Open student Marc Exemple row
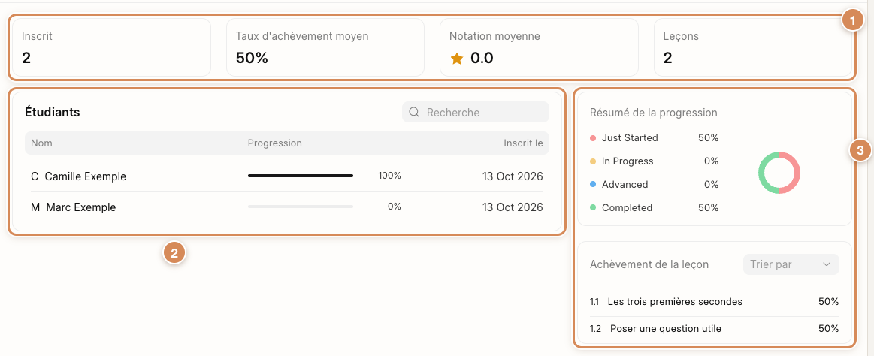 286,207
